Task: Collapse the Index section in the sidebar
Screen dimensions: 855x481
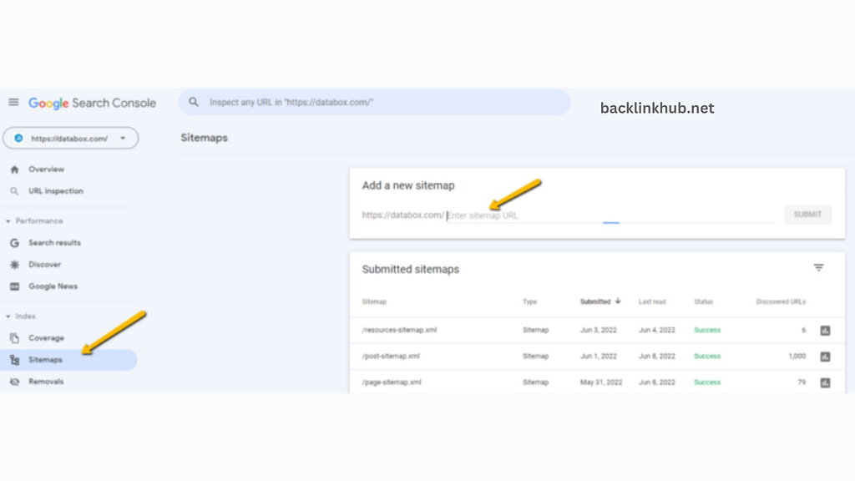Action: coord(8,316)
